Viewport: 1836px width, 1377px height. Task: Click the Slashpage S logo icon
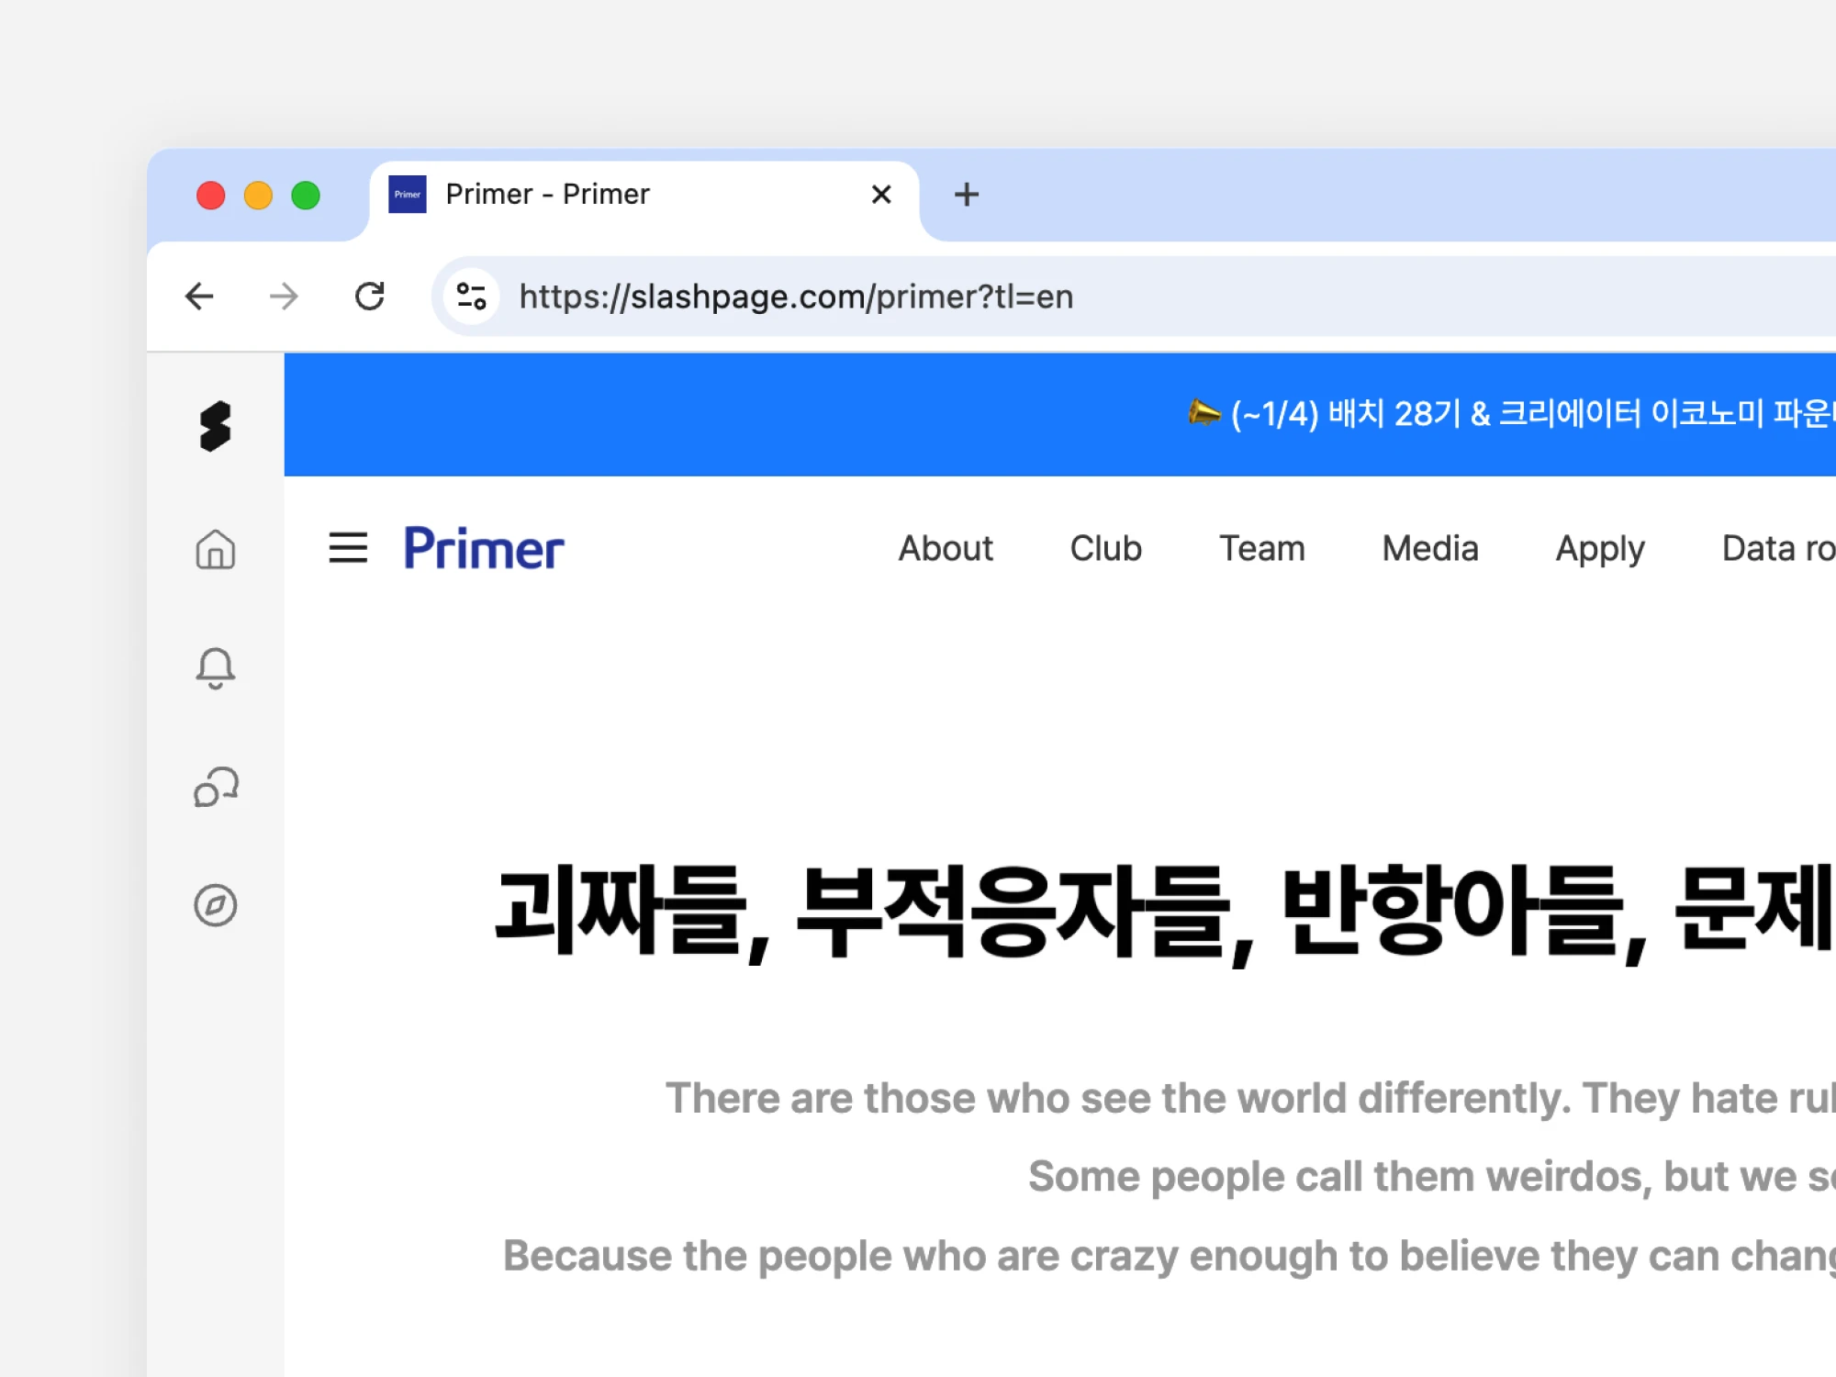pos(215,427)
